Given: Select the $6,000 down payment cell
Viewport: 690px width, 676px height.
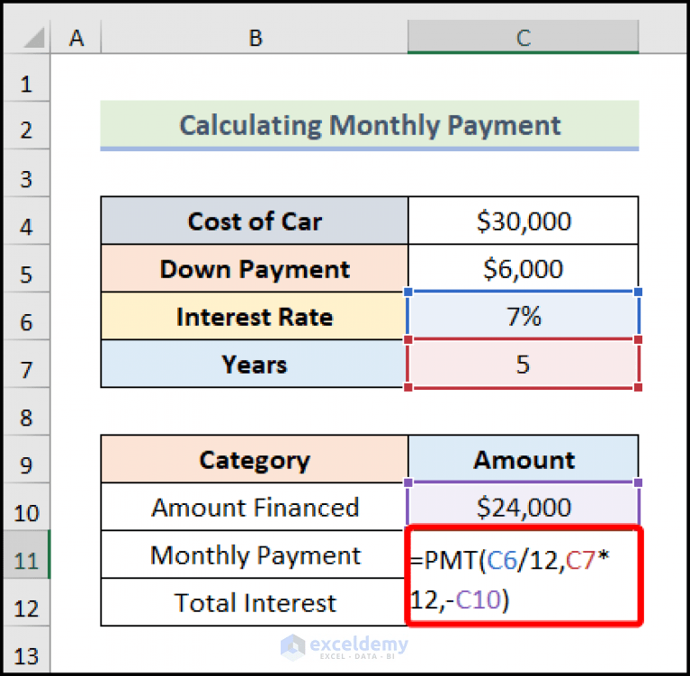Looking at the screenshot, I should pyautogui.click(x=524, y=268).
